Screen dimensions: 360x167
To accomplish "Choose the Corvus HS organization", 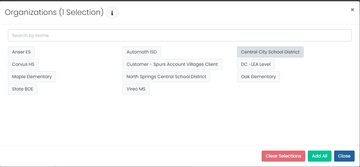I will coord(23,65).
